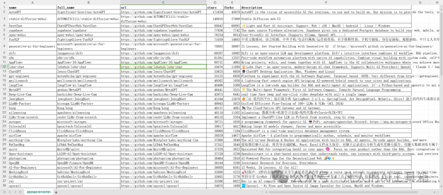Jump to the last sheet arrow

(x=20, y=192)
